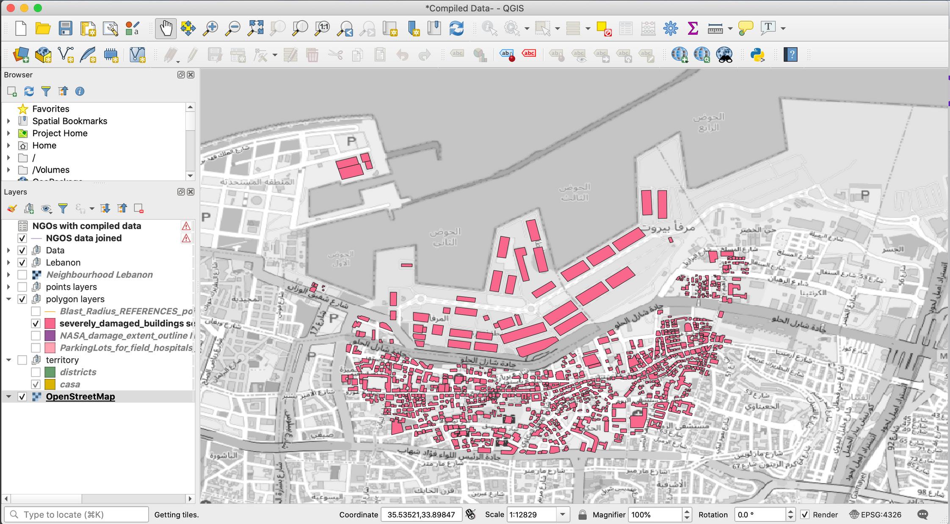Select the OpenStreetMap layer
Viewport: 950px width, 524px height.
pos(80,397)
